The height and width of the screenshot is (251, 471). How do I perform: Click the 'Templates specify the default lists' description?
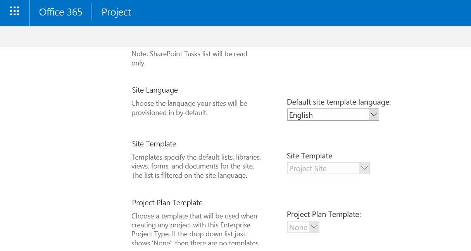point(196,167)
